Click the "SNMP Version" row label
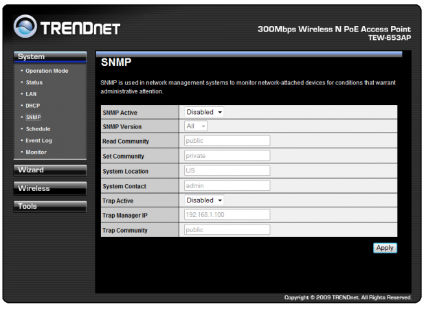 (x=122, y=127)
